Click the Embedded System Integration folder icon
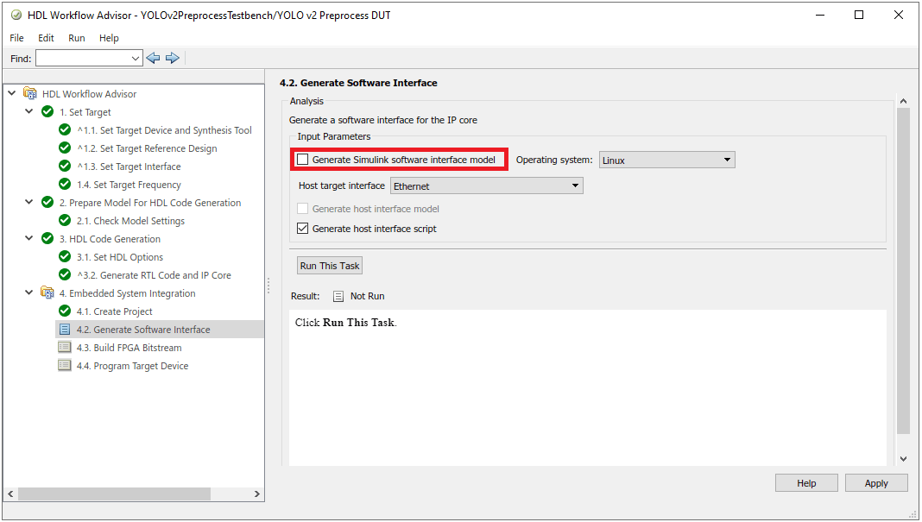The width and height of the screenshot is (922, 522). pos(47,292)
